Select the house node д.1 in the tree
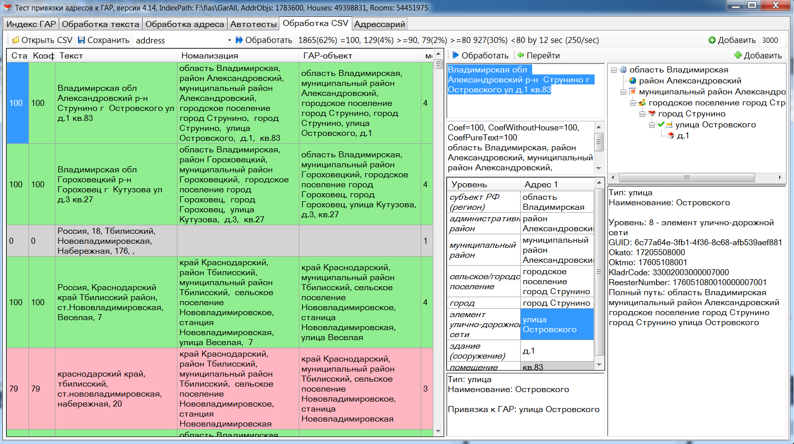Viewport: 794px width, 444px height. [683, 136]
